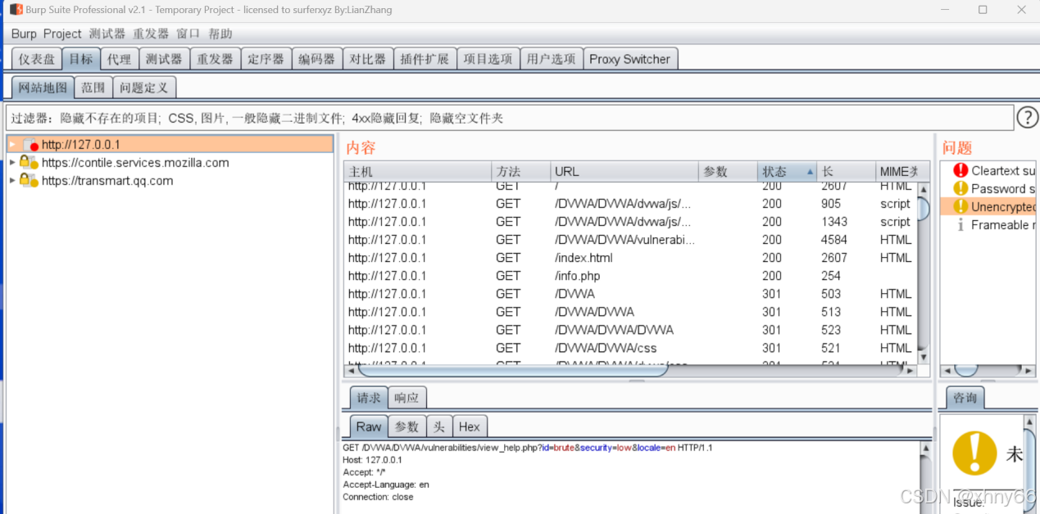The height and width of the screenshot is (514, 1040).
Task: Click content table horizontal scrollbar right arrow
Action: pos(909,371)
